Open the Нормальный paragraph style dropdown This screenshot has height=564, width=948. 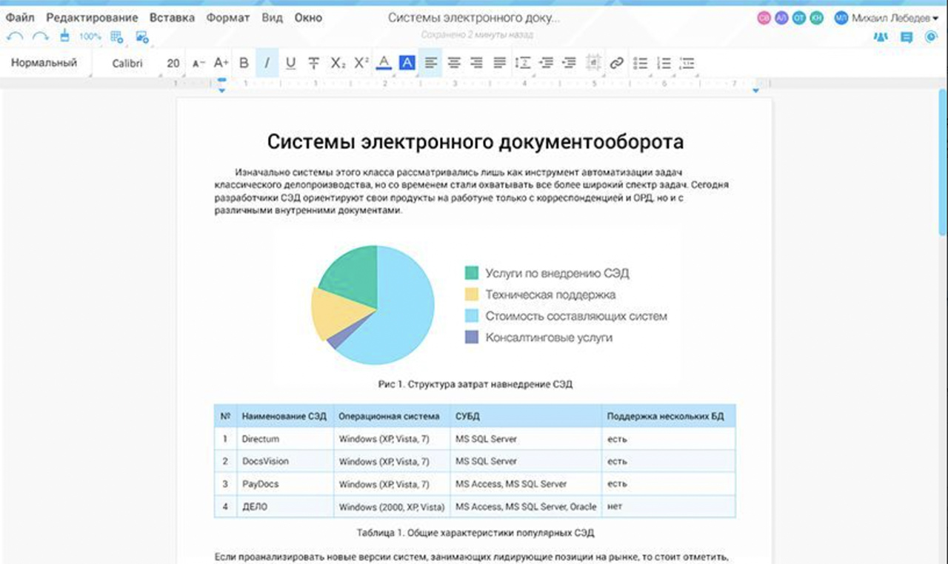click(x=44, y=64)
